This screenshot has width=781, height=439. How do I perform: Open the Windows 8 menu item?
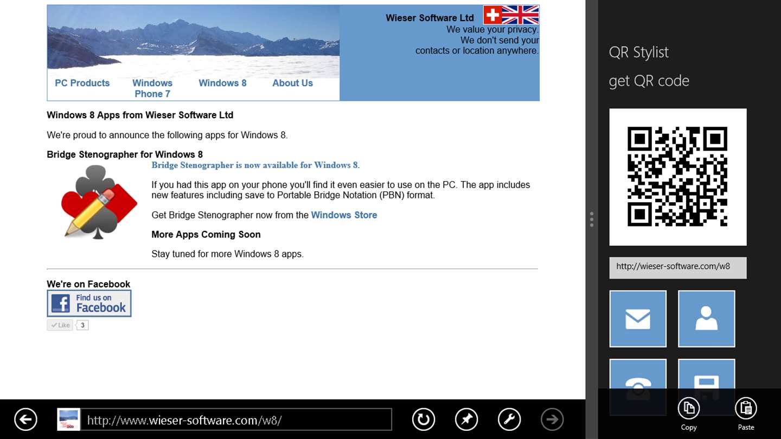pyautogui.click(x=222, y=83)
